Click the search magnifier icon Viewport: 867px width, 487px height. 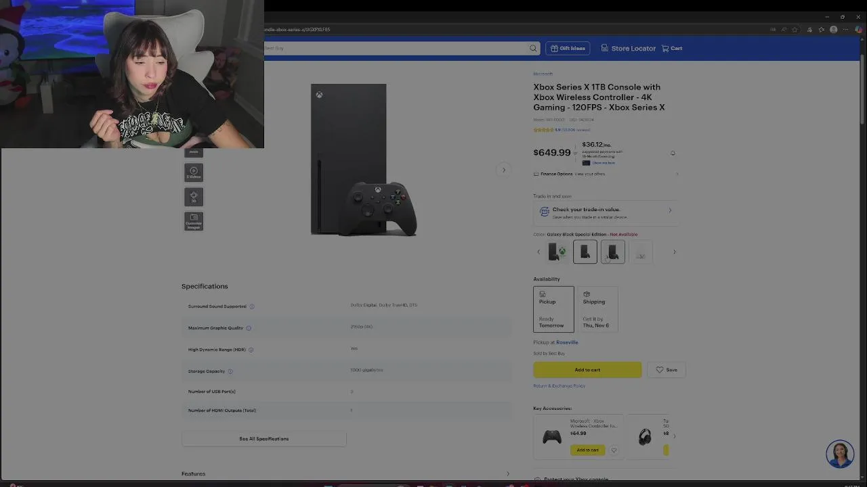[x=533, y=48]
